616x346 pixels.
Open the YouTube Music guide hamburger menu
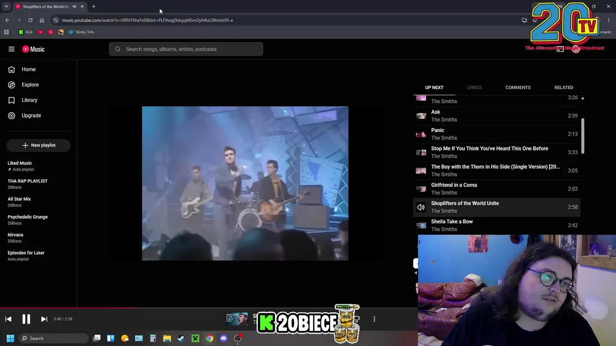[x=12, y=49]
